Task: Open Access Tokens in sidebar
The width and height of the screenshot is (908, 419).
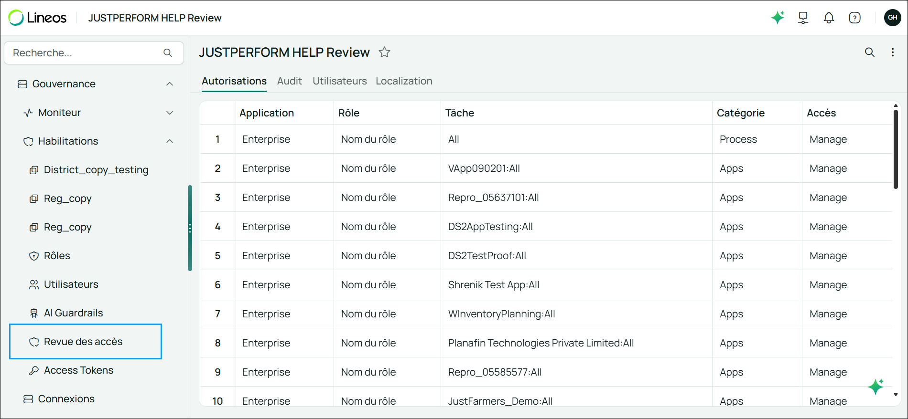Action: (78, 370)
